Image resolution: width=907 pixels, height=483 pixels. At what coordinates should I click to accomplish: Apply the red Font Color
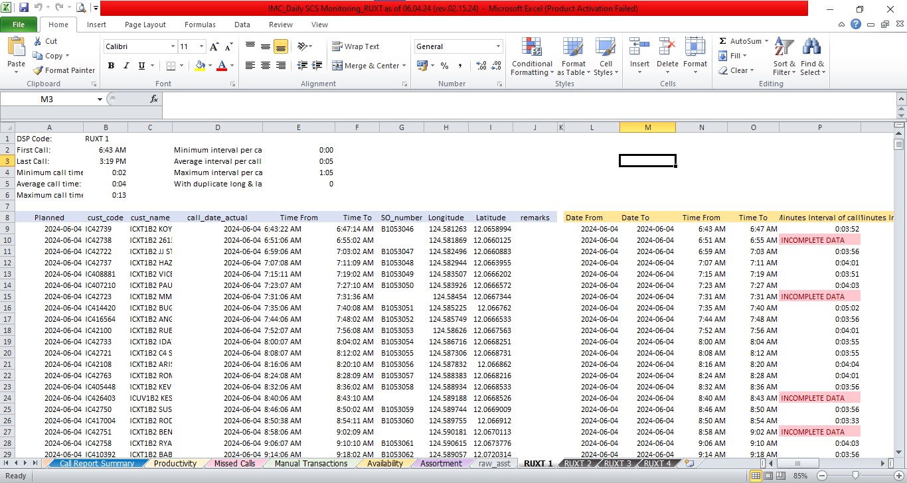[x=222, y=66]
